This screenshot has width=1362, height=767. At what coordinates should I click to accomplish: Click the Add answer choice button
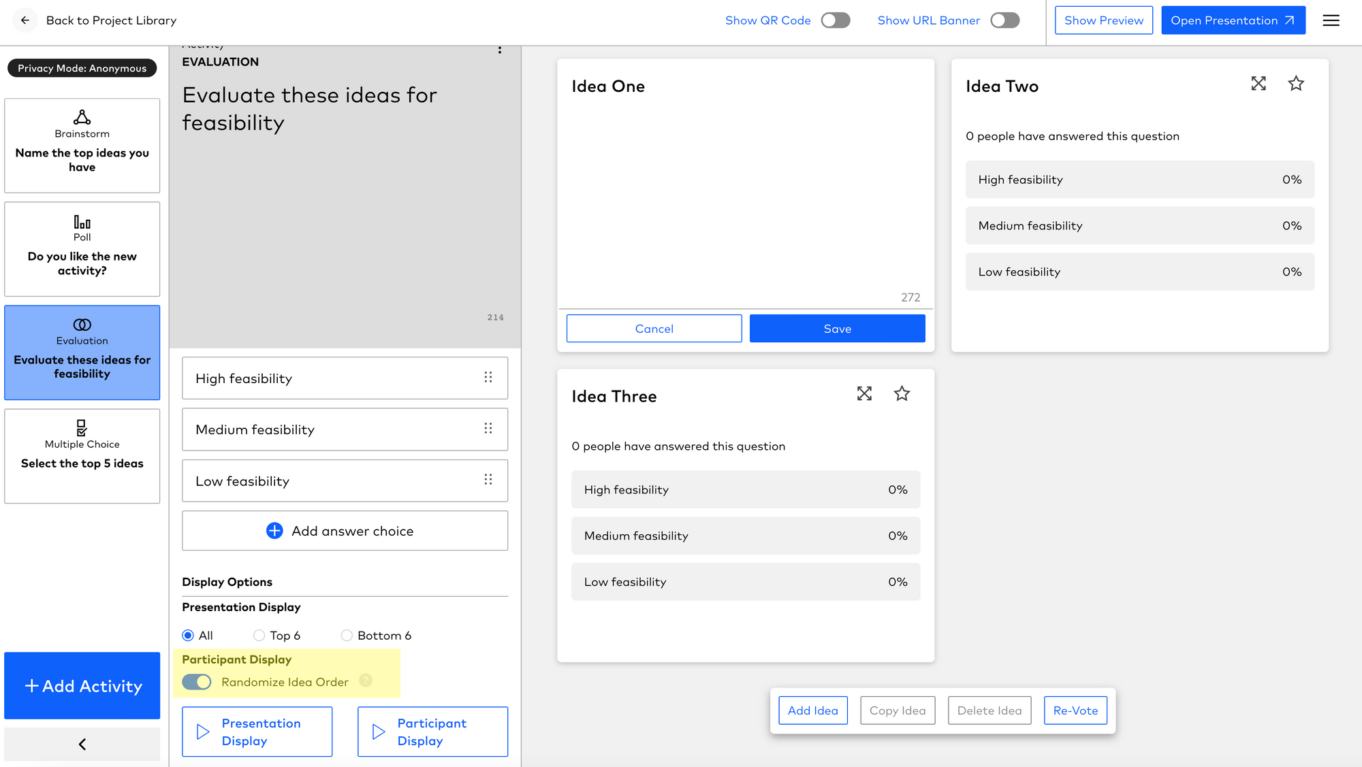344,530
